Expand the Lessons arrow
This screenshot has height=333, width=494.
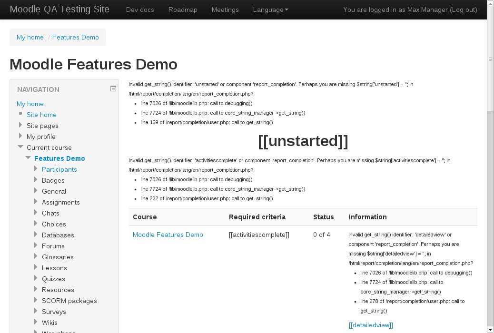tap(36, 267)
